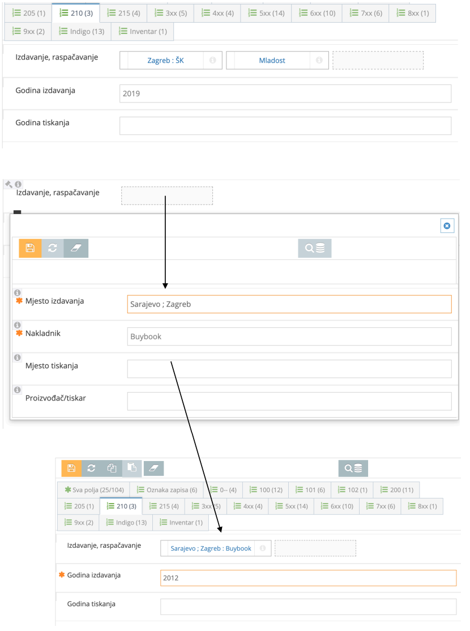Image resolution: width=470 pixels, height=631 pixels.
Task: Click the info icon beside the Mladost chip
Action: point(319,60)
